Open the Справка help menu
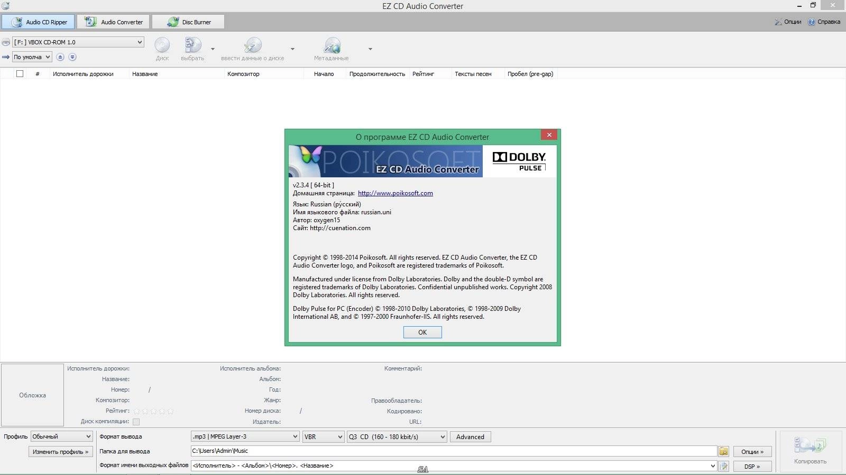 click(x=824, y=22)
